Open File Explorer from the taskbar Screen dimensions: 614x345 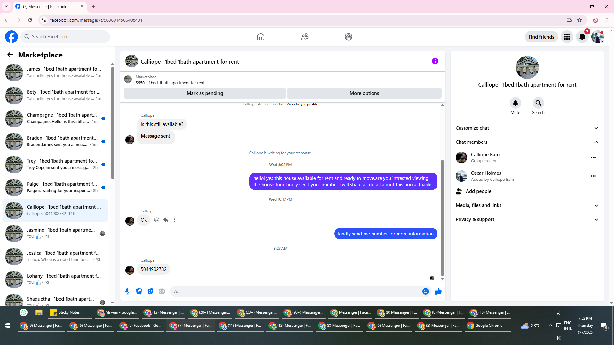pos(39,312)
